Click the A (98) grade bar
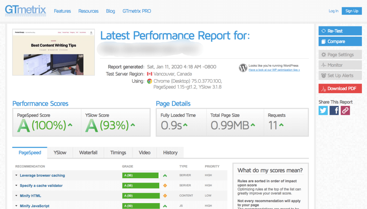The height and width of the screenshot is (209, 367). [141, 186]
